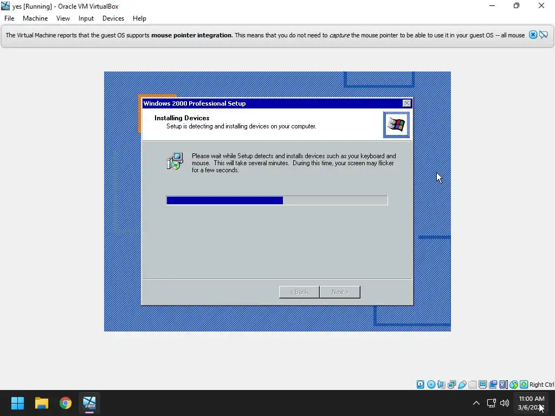Open the Devices menu

click(113, 18)
